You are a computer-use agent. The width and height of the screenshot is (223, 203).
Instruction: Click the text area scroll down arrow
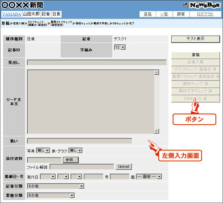(157, 131)
